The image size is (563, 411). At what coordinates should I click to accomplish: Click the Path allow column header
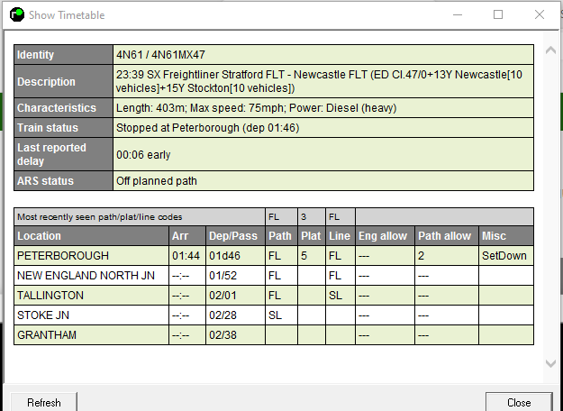pyautogui.click(x=447, y=236)
